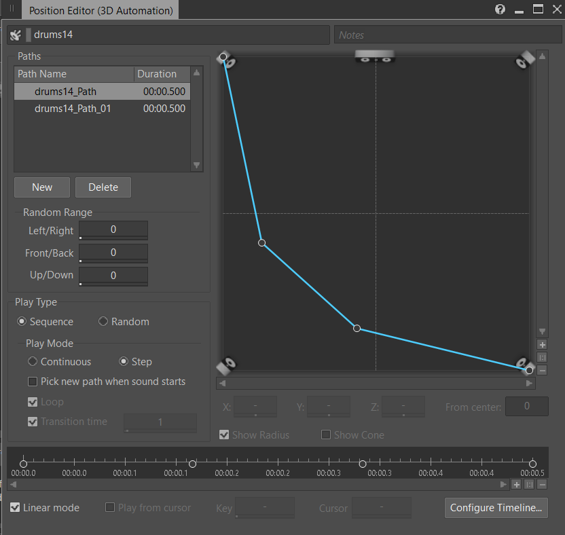
Task: Click timeline scroll right arrow
Action: [503, 485]
